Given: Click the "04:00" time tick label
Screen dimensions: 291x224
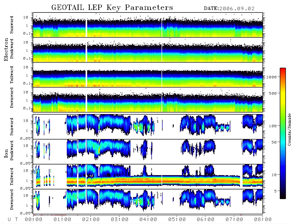Looking at the screenshot, I should 148,220.
